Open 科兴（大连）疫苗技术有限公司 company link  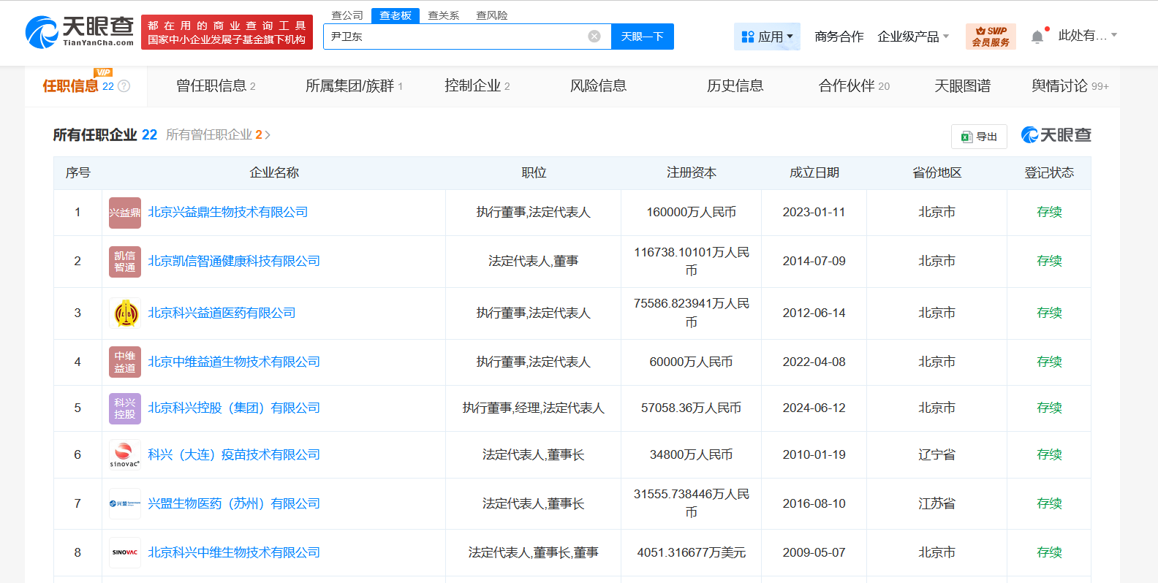click(x=234, y=455)
